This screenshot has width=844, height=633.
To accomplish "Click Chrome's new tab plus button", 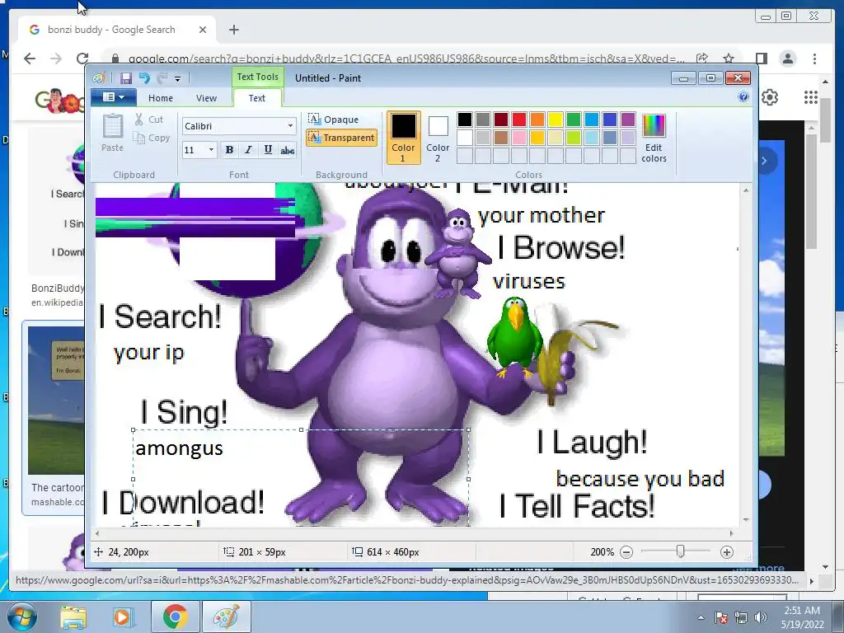I will click(233, 30).
